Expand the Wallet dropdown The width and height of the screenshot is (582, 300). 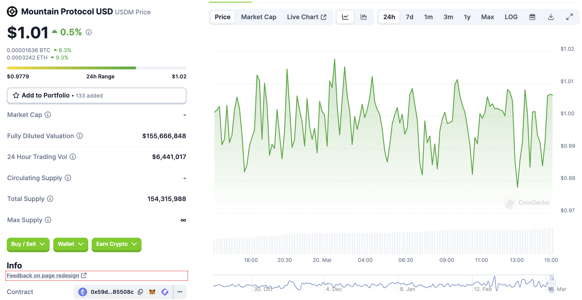point(70,244)
